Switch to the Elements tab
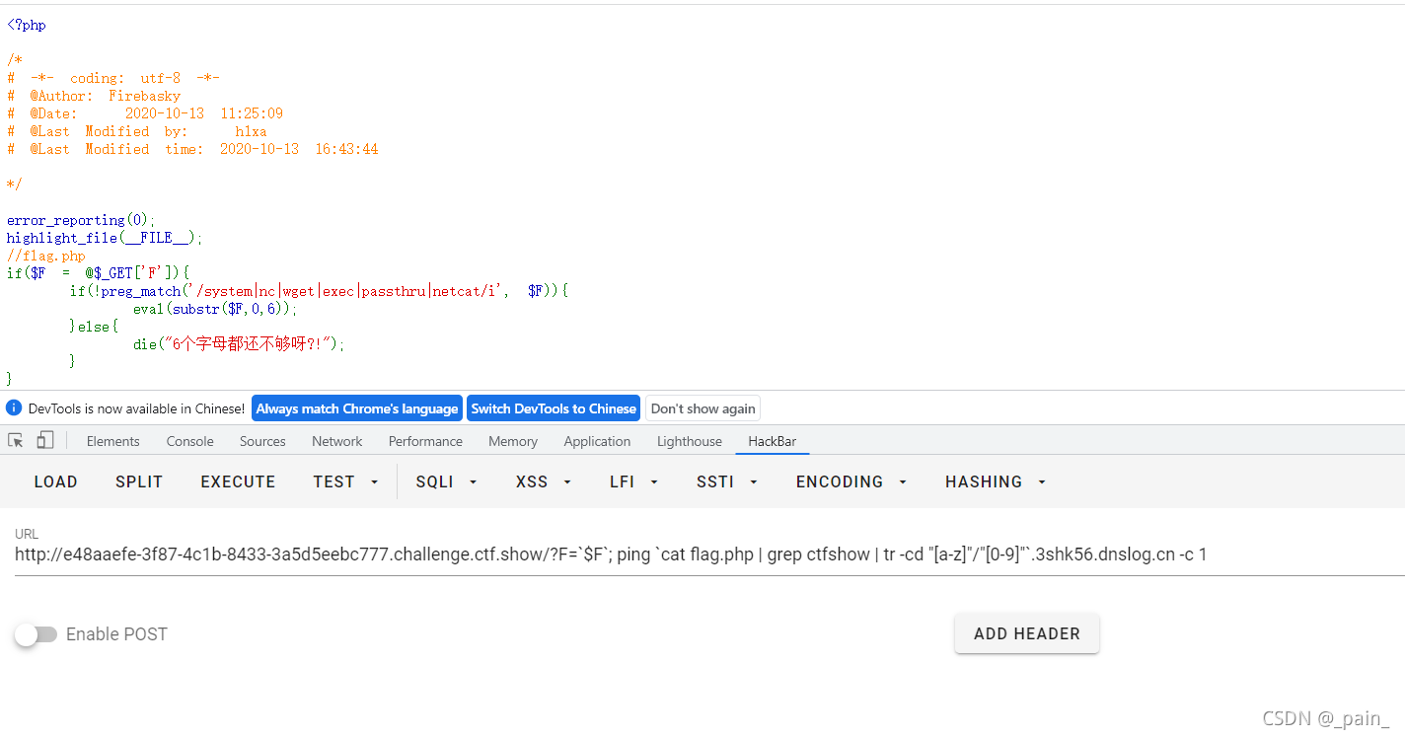 click(113, 441)
